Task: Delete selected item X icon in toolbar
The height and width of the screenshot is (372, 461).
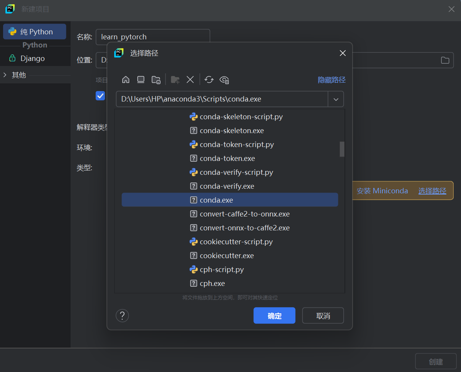Action: [x=190, y=80]
